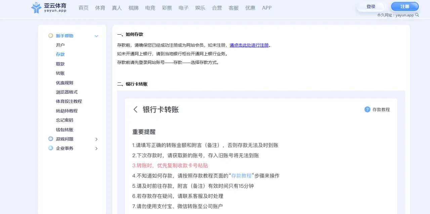
Task: Click the line 6.若存款存在疑问，请联系客服及时处理
Action: point(178,196)
